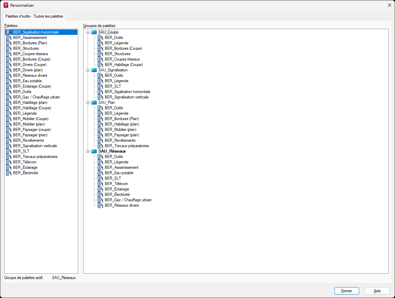The image size is (395, 298).
Task: Open the Palettes d'outils - Toutes les palettes tab
Action: [34, 16]
